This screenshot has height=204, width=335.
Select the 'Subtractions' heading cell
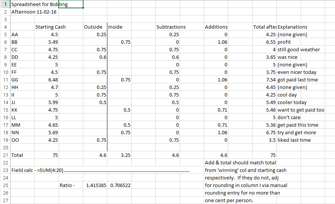pos(171,27)
